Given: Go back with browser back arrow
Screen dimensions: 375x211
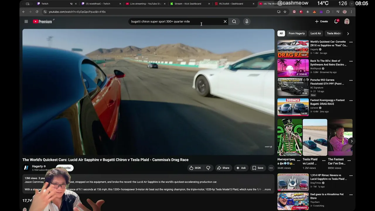Looking at the screenshot, I should (x=24, y=12).
